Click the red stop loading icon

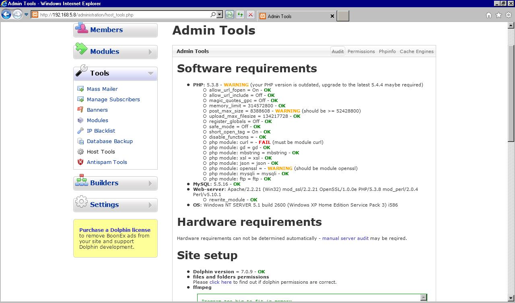coord(250,15)
